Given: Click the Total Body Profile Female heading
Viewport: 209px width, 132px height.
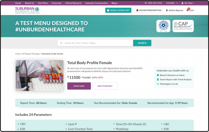Looking at the screenshot, I should click(x=90, y=63).
